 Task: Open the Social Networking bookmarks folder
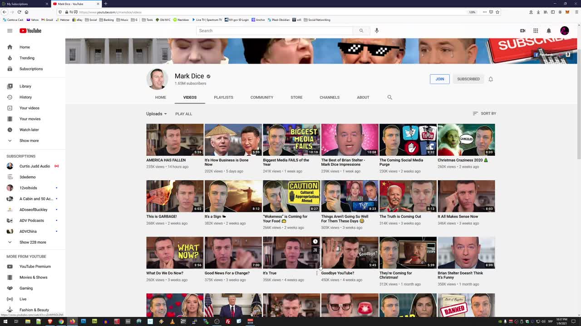point(317,20)
